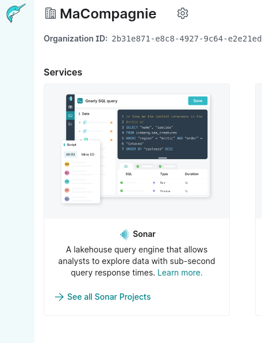262x343 pixels.
Task: Toggle the third orange star in Data list
Action: (111, 140)
